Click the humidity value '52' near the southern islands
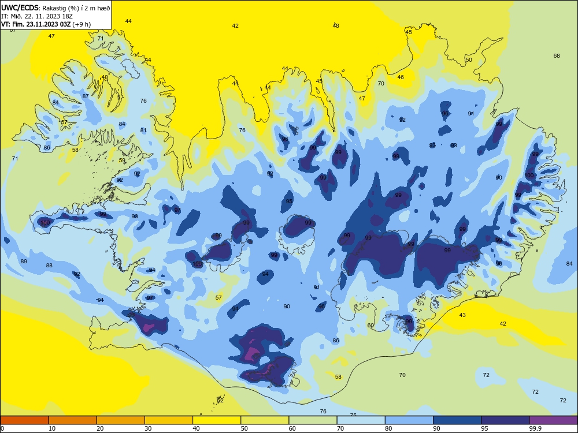 [x=220, y=400]
